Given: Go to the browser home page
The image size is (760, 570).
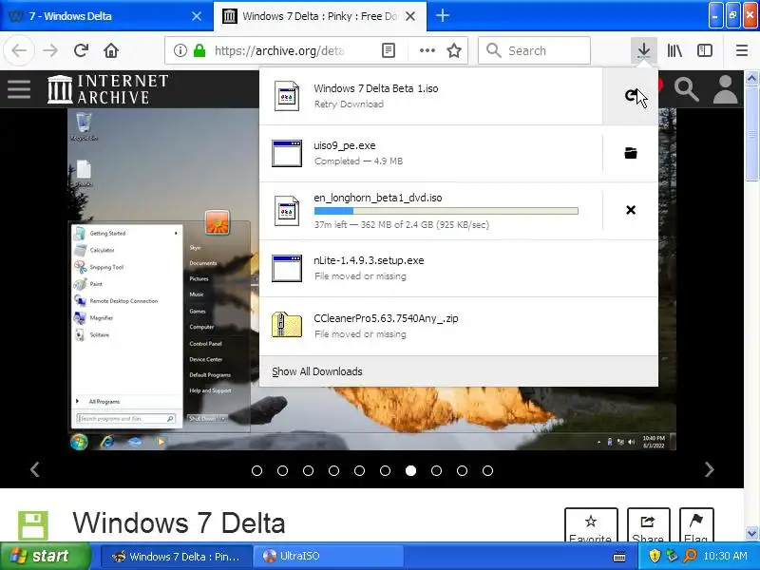Looking at the screenshot, I should 111,50.
